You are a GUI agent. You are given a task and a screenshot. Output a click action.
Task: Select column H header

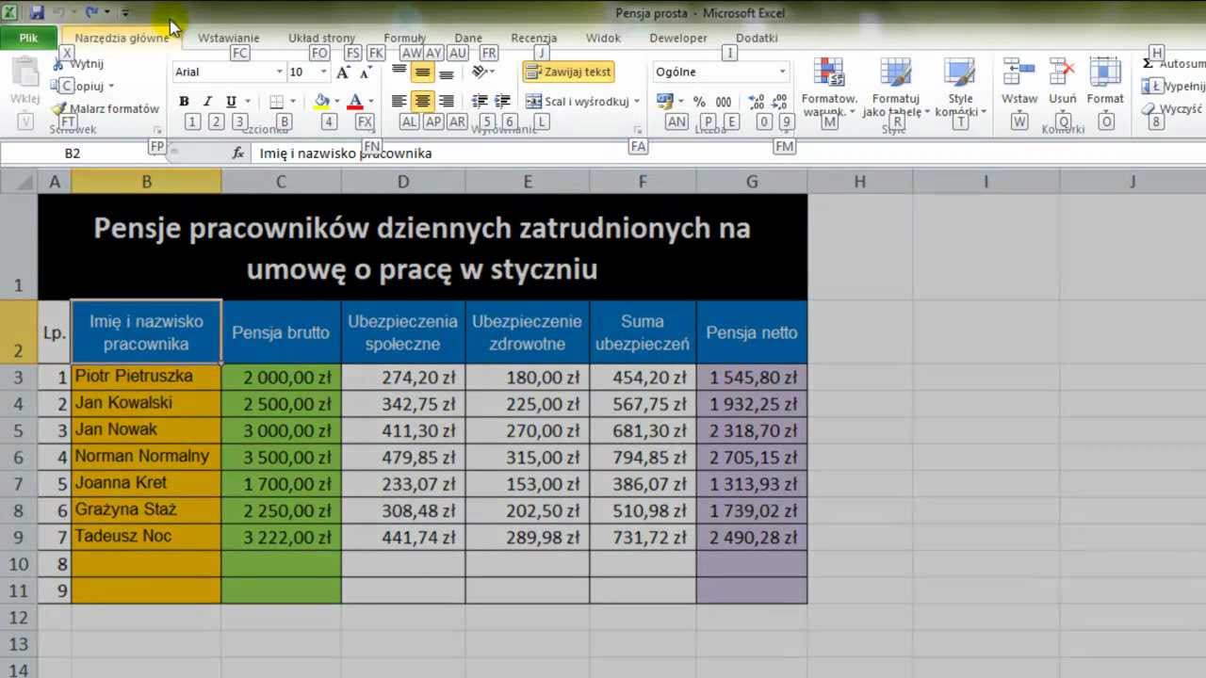(x=859, y=182)
